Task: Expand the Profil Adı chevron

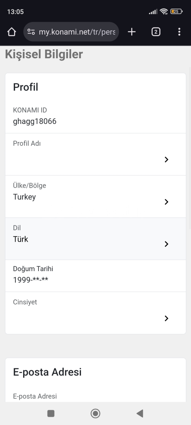Action: point(166,159)
